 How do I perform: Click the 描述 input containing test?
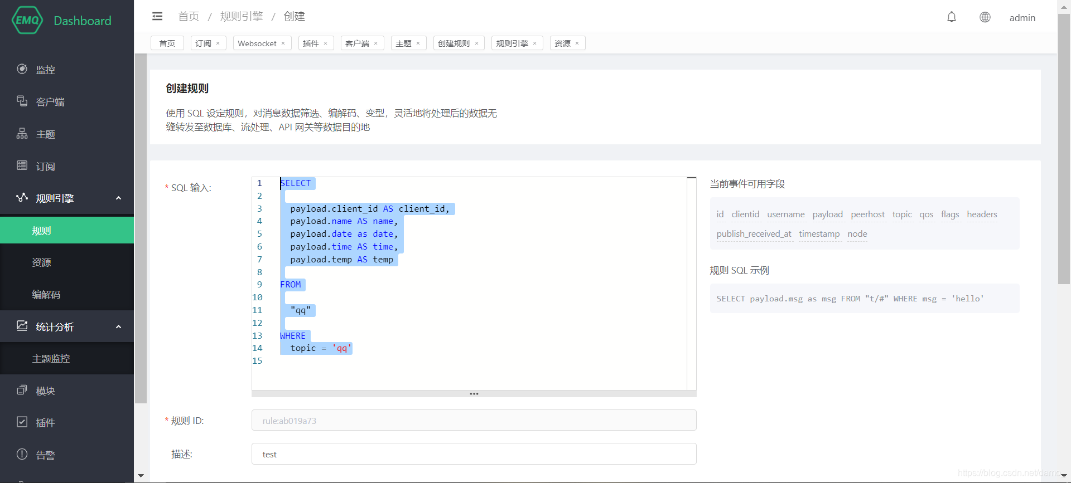coord(474,454)
